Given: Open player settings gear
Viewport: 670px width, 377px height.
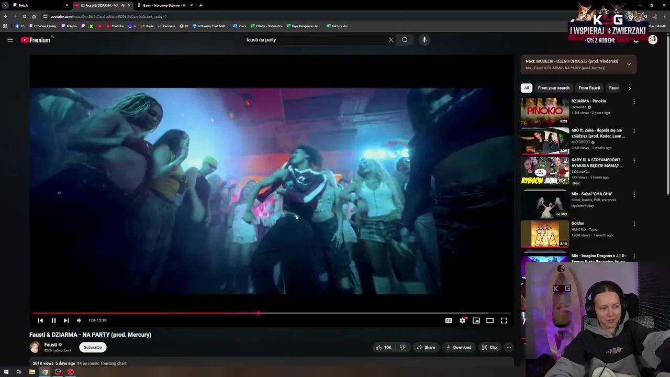Looking at the screenshot, I should click(463, 320).
